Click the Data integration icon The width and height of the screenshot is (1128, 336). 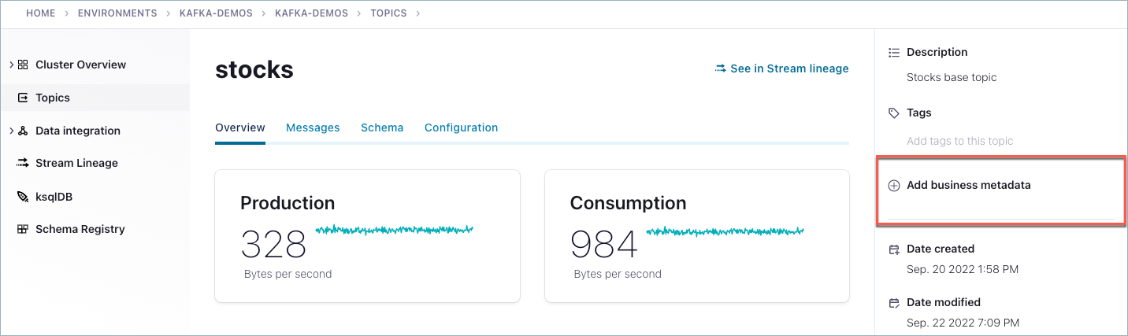tap(23, 131)
